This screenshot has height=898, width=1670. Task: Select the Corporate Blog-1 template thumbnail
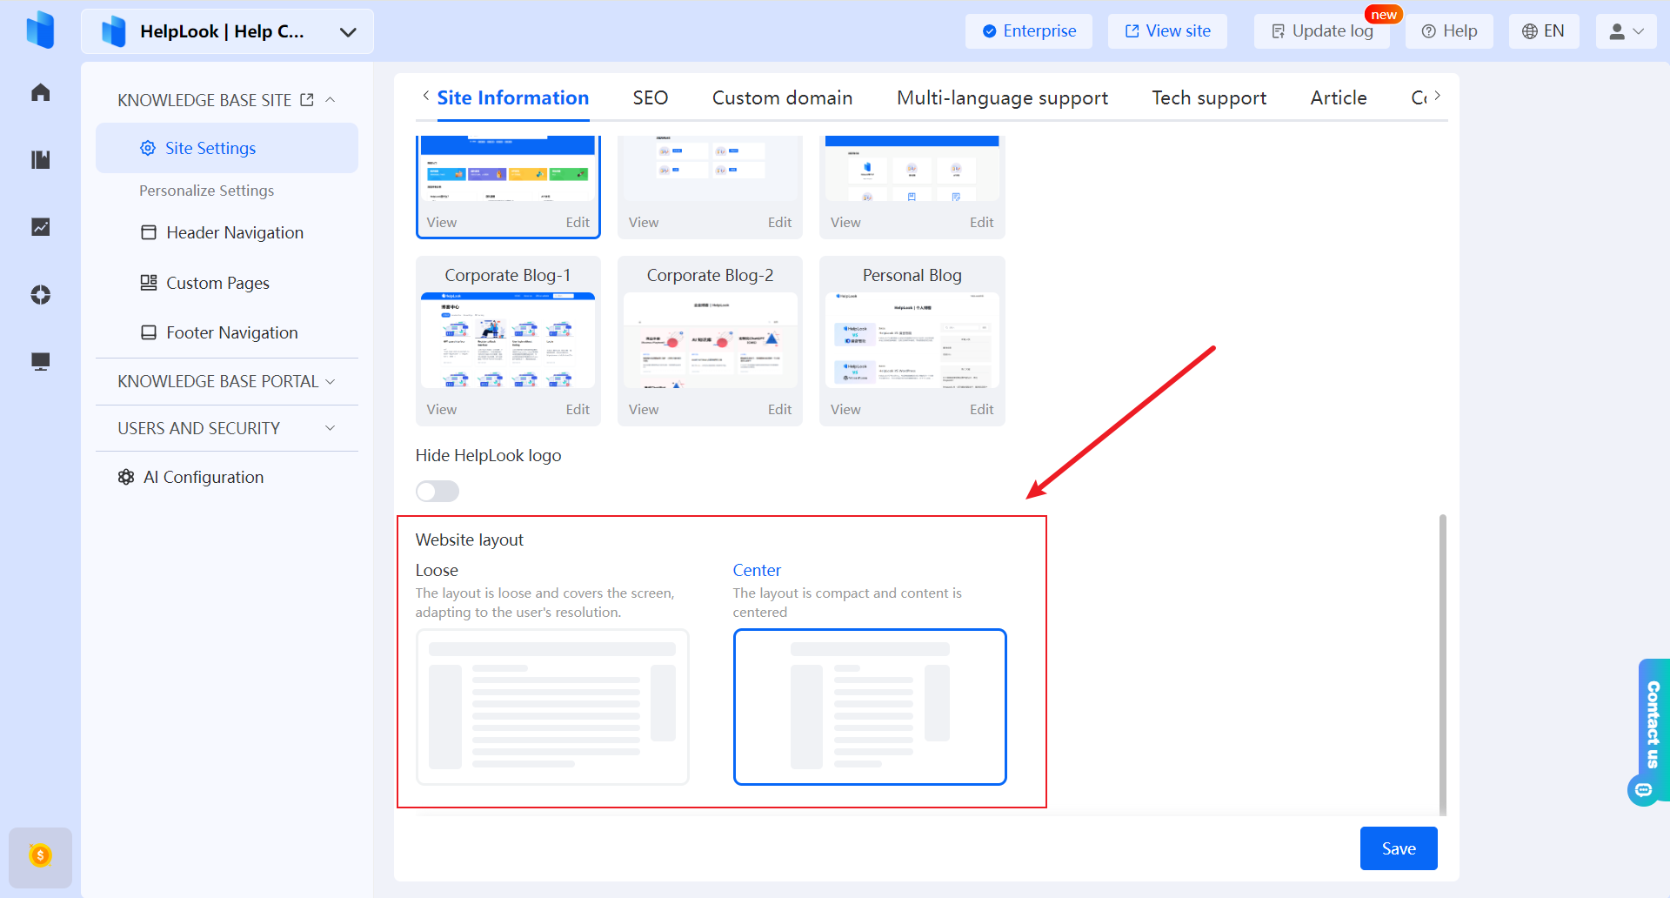click(508, 340)
